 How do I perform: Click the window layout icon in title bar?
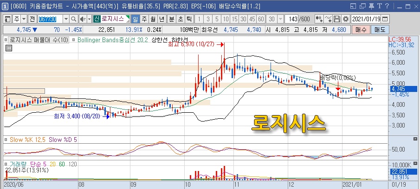[353, 6]
